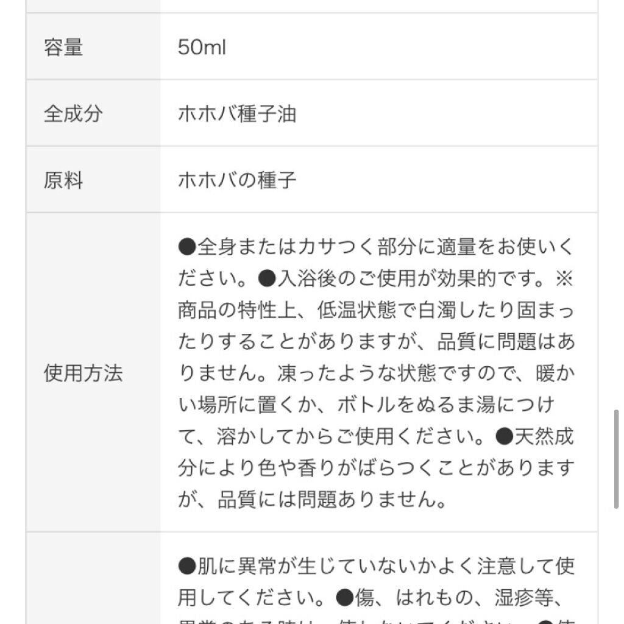Click the 容量 row label
Viewport: 624px width, 624px height.
pyautogui.click(x=63, y=47)
